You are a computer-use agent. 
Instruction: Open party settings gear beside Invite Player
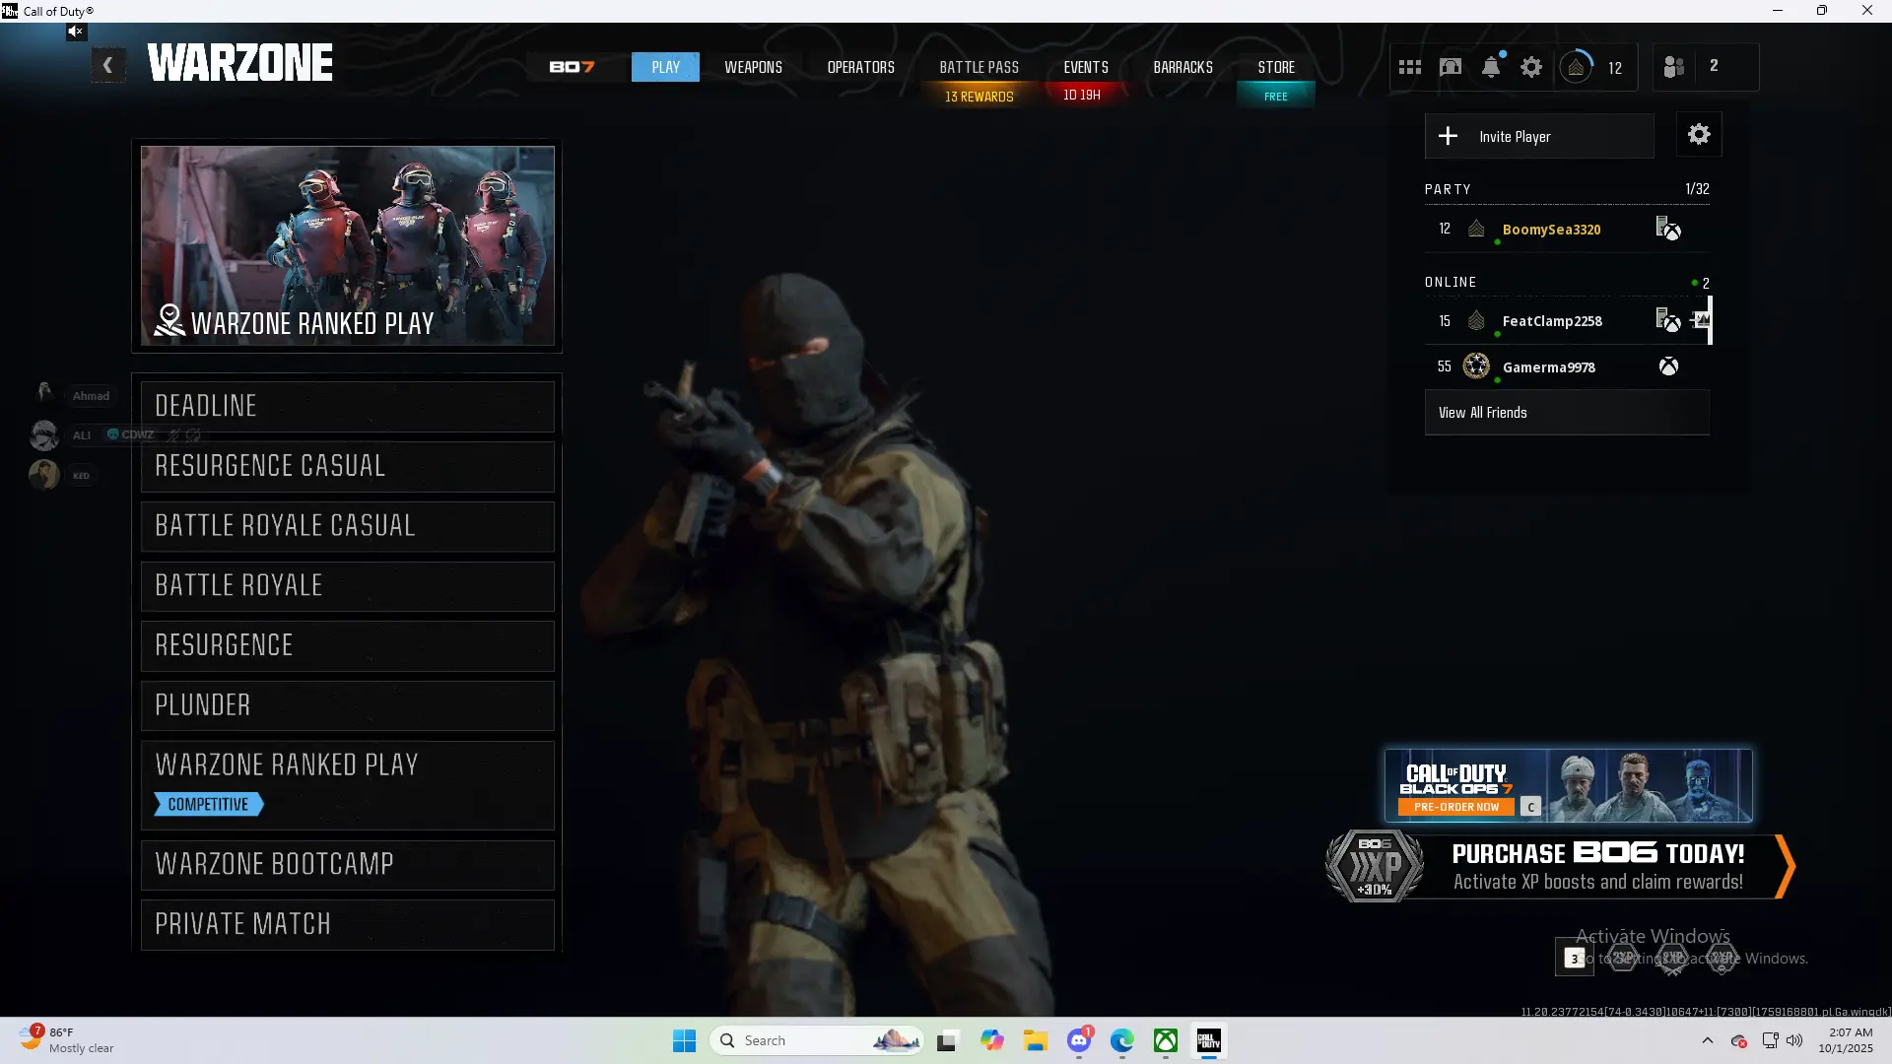(x=1699, y=135)
